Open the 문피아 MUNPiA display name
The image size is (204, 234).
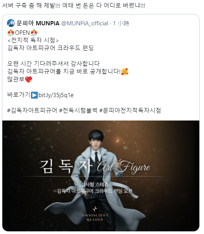coord(38,23)
